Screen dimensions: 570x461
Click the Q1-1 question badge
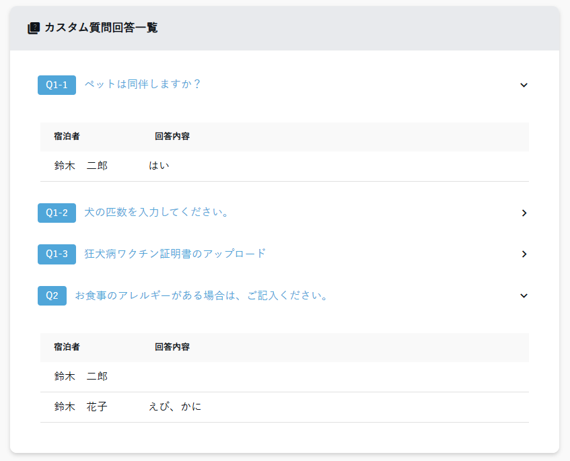[57, 85]
